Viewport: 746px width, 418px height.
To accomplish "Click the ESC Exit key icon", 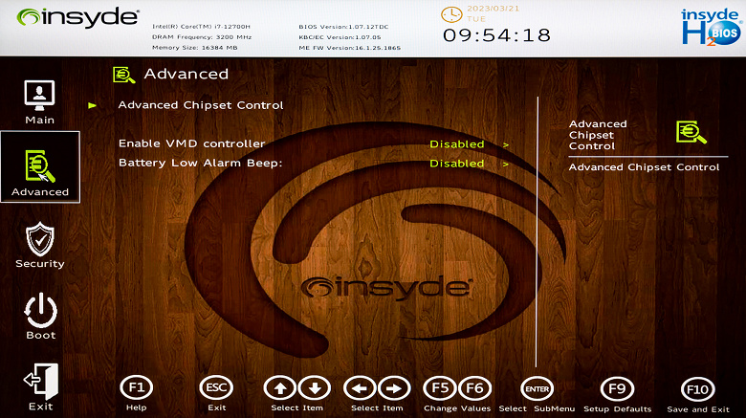I will (x=216, y=388).
